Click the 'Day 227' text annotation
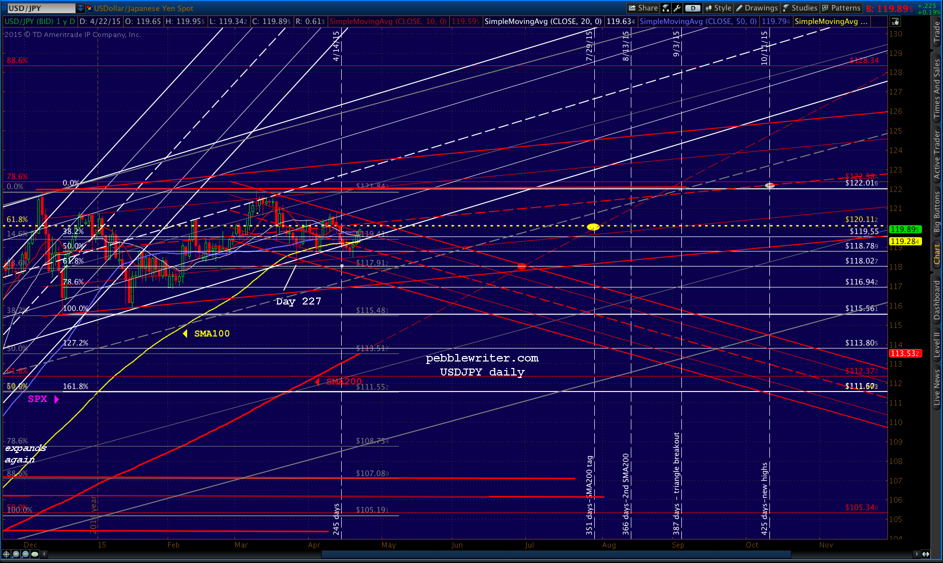 click(298, 301)
